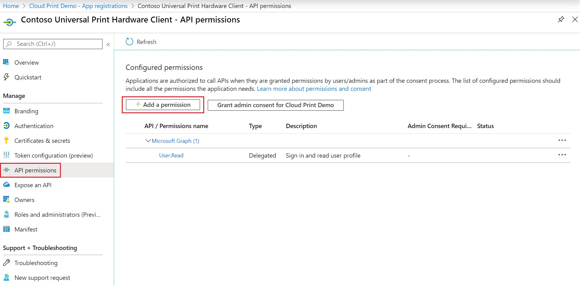Viewport: 580px width, 286px height.
Task: Click the Quickstart lightning icon
Action: point(6,77)
